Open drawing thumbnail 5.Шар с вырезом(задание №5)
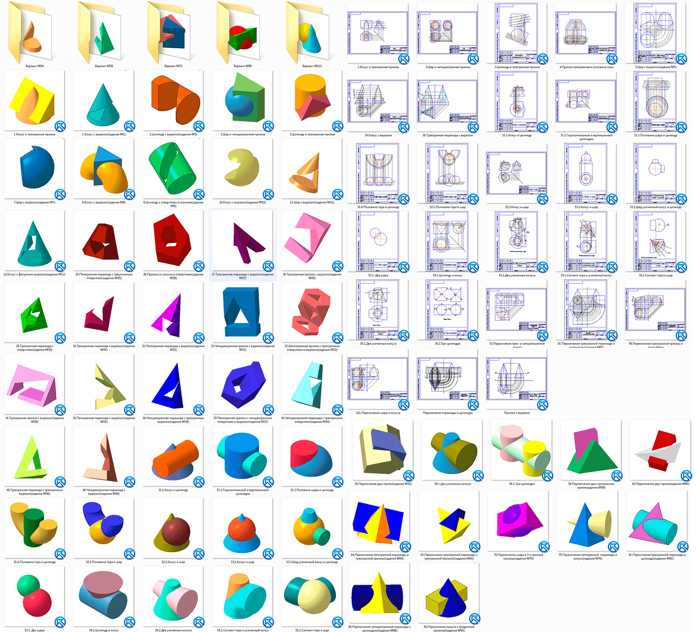Viewport: 697px width, 632px height. click(x=656, y=33)
